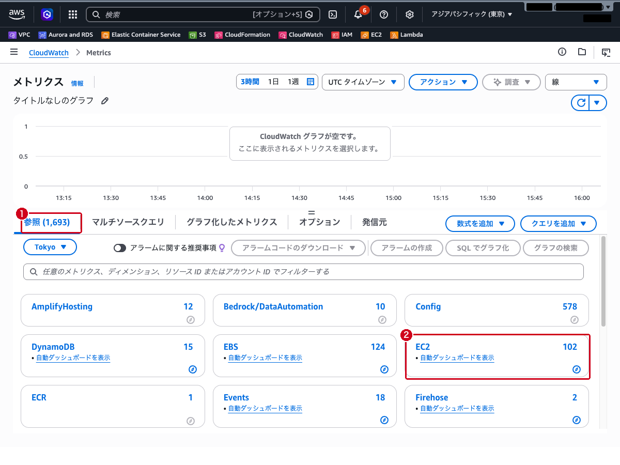Screen dimensions: 620x465
Task: Open Lambda bookmark shortcut
Action: pos(407,35)
